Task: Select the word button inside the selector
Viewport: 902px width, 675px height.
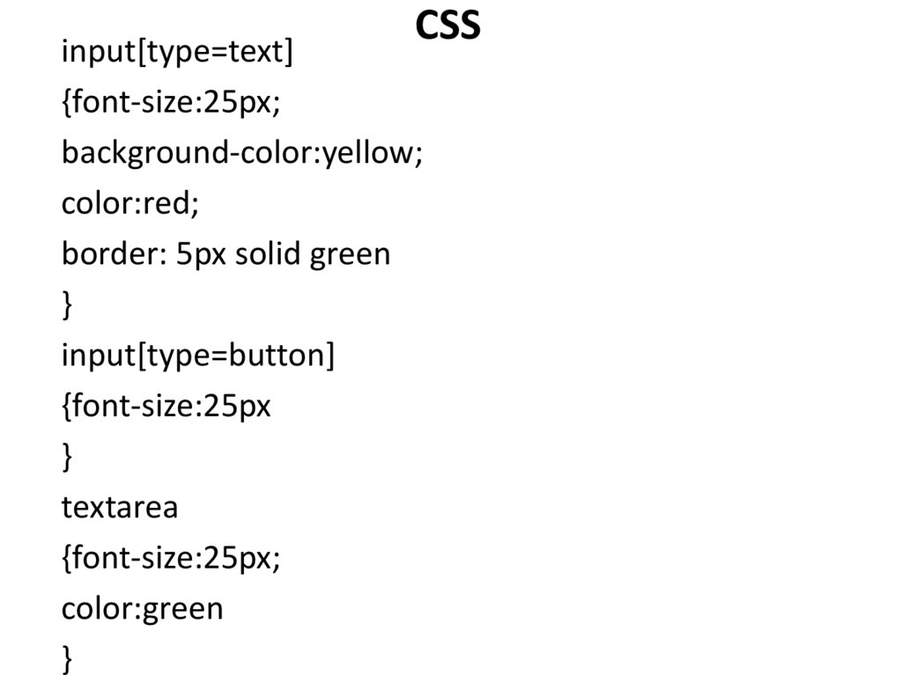Action: click(x=278, y=356)
